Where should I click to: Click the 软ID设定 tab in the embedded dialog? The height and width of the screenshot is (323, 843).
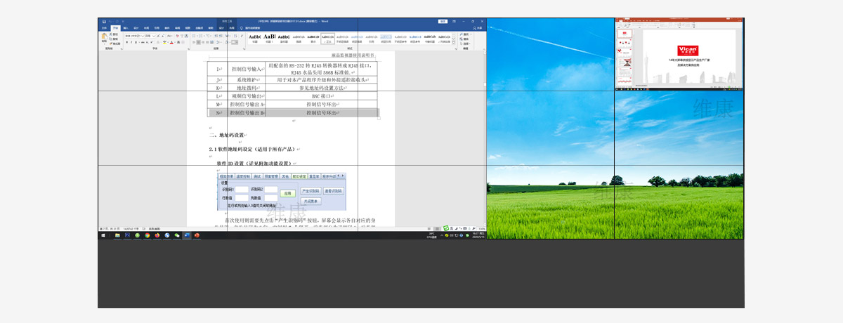(299, 176)
